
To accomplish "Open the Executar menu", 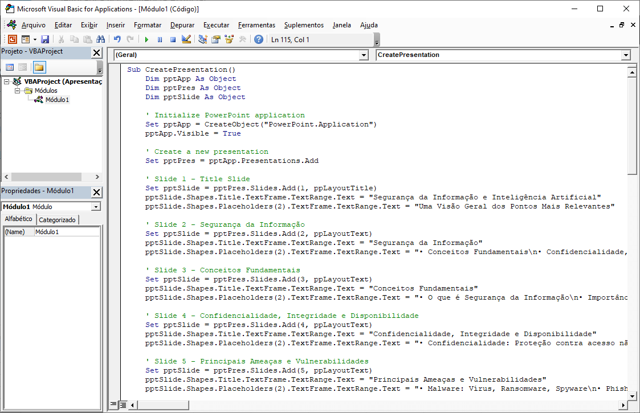I will pyautogui.click(x=217, y=25).
